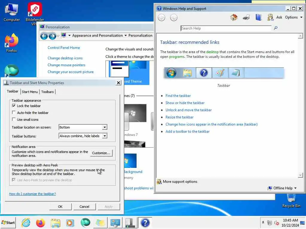This screenshot has width=306, height=229.
Task: Enable Use small icons checkbox
Action: 14,119
